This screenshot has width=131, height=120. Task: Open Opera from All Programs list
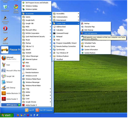point(36,66)
